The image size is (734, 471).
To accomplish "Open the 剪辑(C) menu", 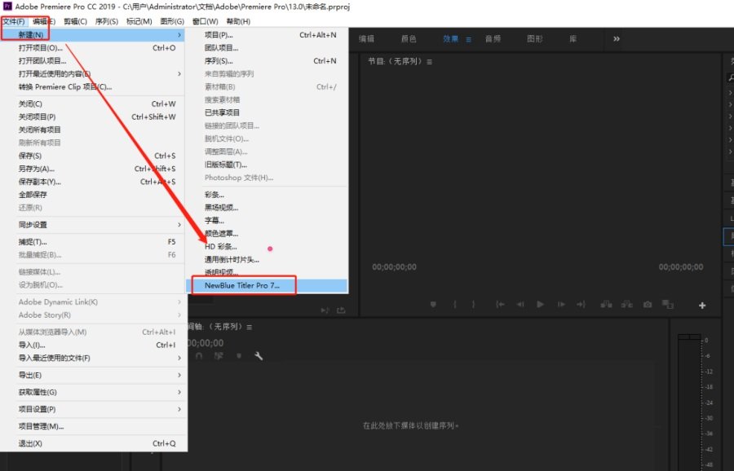I will pyautogui.click(x=75, y=21).
